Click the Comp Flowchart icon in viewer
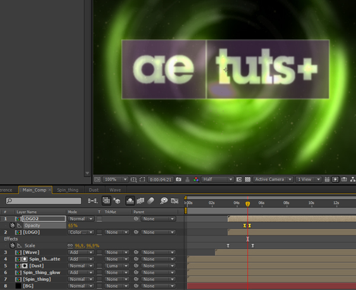Image resolution: width=356 pixels, height=290 pixels. [x=352, y=180]
